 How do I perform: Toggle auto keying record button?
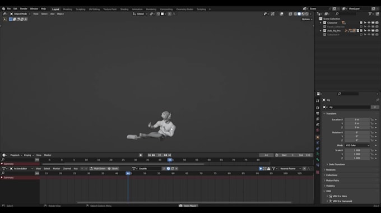(x=141, y=155)
